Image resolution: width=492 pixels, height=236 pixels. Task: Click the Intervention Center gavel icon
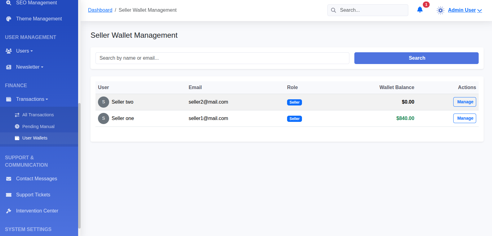[x=9, y=211]
